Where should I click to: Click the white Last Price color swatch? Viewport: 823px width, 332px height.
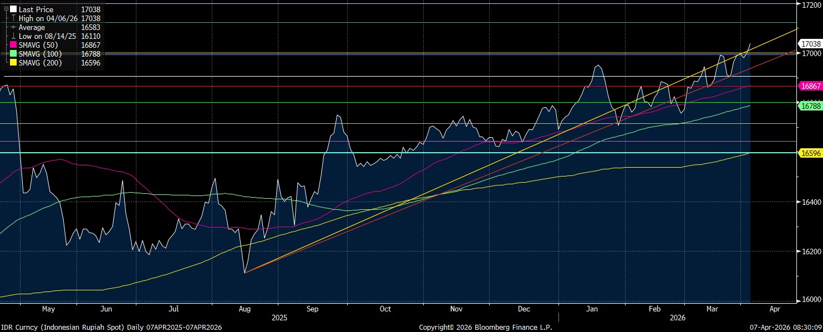click(13, 9)
